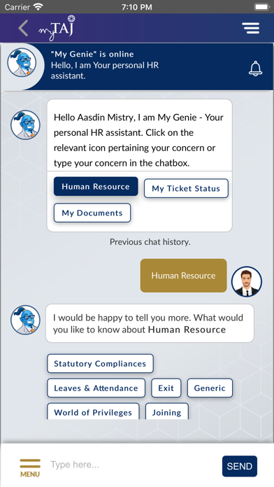Tap the notification bell icon
The width and height of the screenshot is (274, 487).
255,69
